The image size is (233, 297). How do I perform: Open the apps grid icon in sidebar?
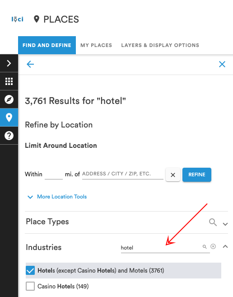click(9, 81)
